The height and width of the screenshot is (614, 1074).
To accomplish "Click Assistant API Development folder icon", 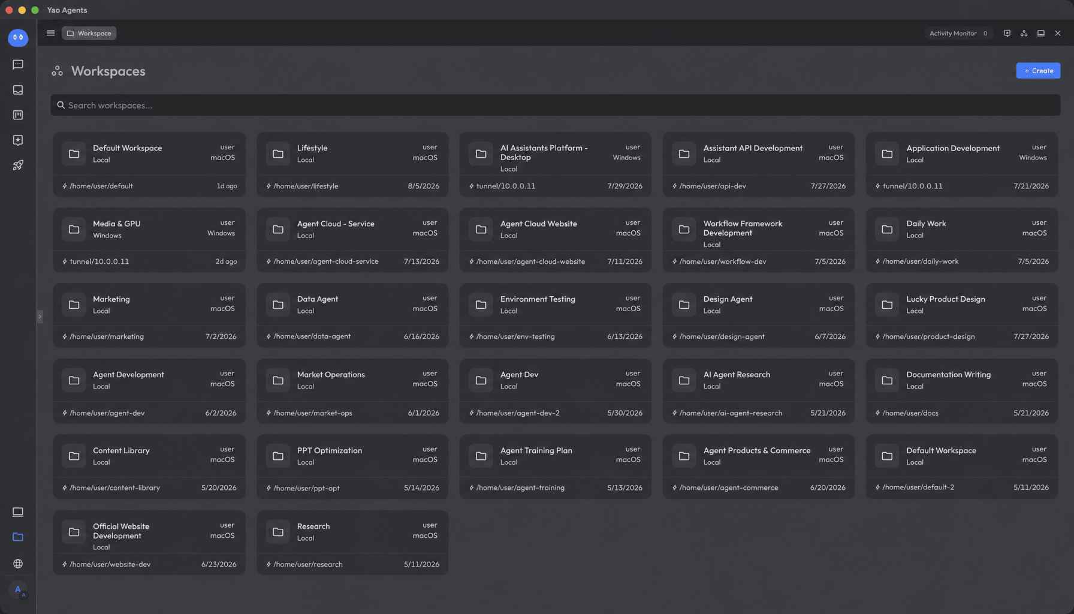I will (x=684, y=154).
